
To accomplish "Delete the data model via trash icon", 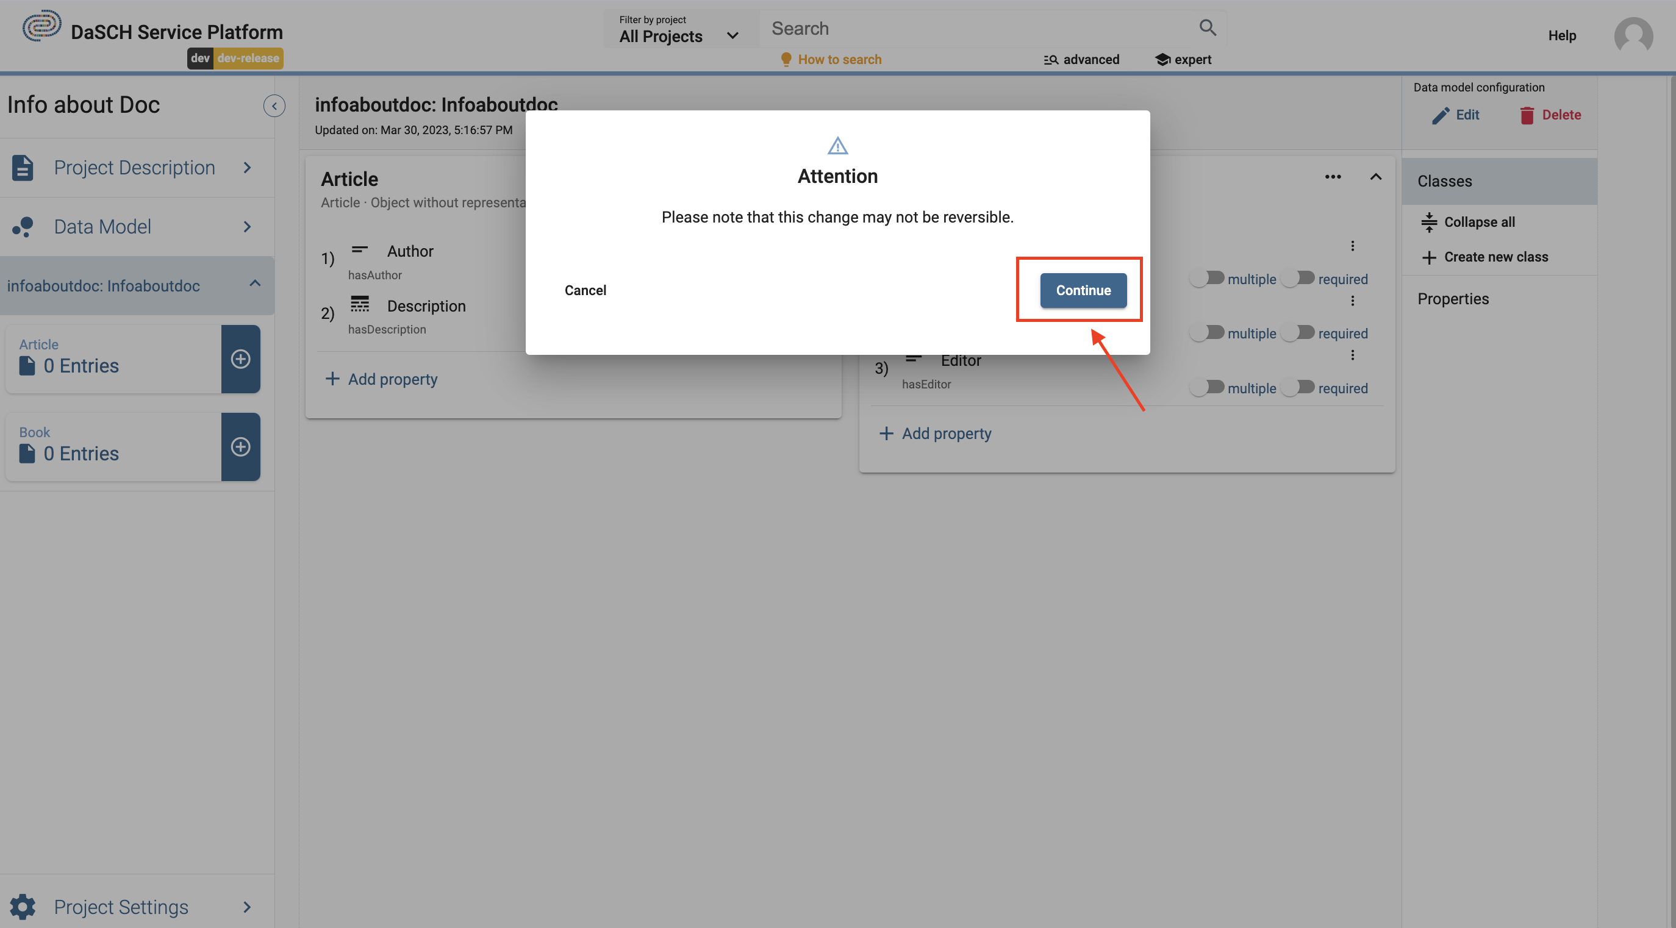I will coord(1528,115).
